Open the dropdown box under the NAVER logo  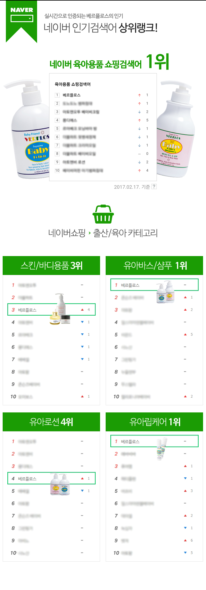coord(22,19)
